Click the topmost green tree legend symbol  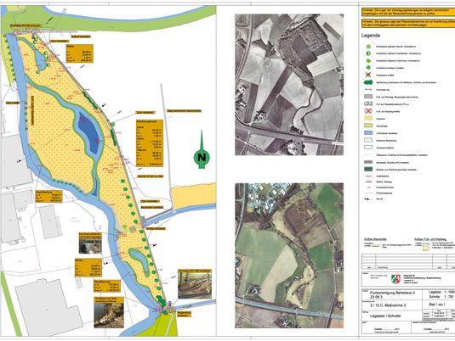click(x=368, y=47)
